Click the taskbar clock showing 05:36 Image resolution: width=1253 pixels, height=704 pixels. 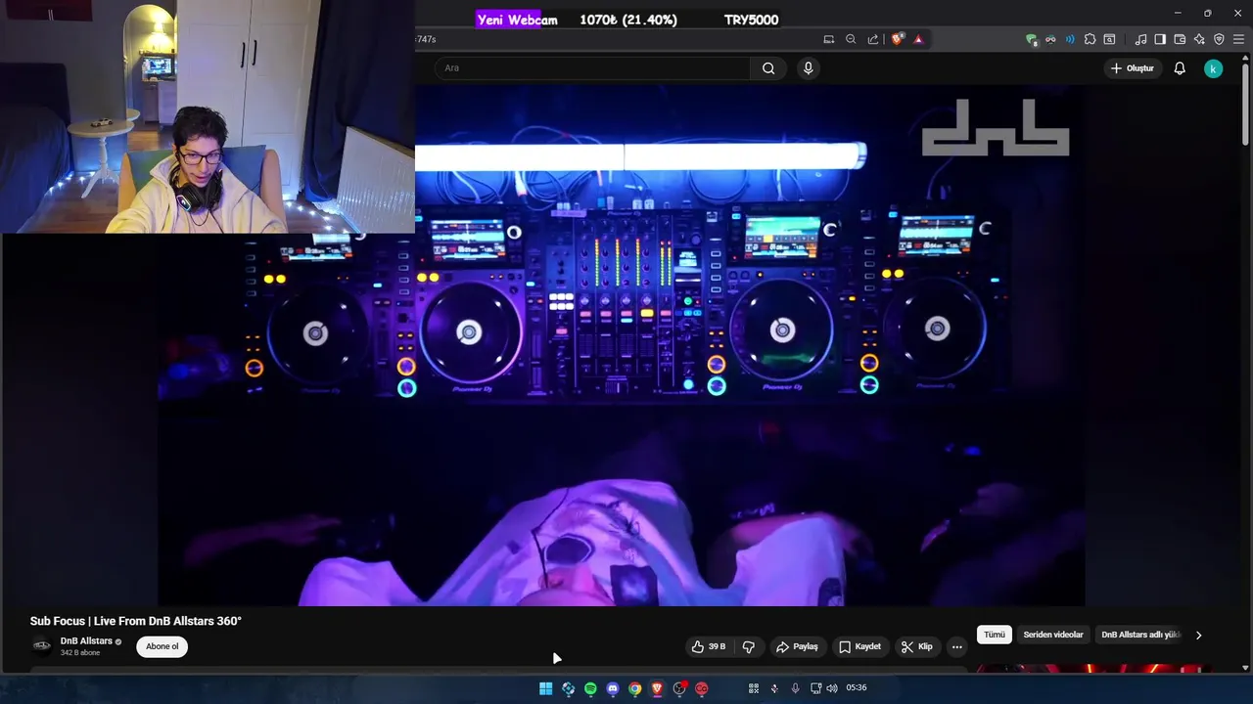857,688
